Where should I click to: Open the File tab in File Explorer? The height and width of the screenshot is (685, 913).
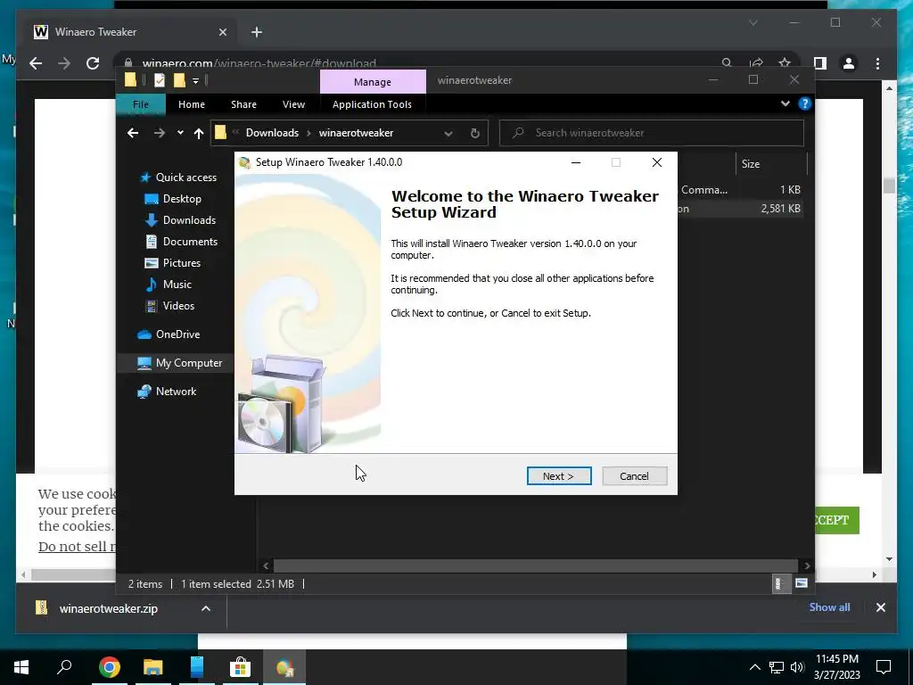tap(141, 104)
